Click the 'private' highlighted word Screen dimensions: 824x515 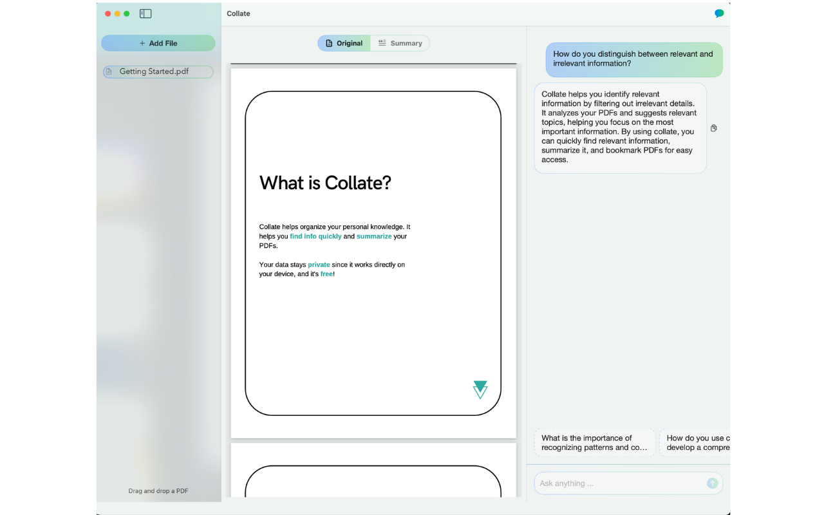pyautogui.click(x=319, y=265)
